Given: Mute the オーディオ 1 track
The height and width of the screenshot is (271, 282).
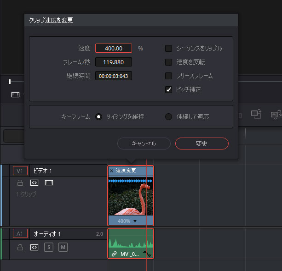Looking at the screenshot, I should coord(63,247).
